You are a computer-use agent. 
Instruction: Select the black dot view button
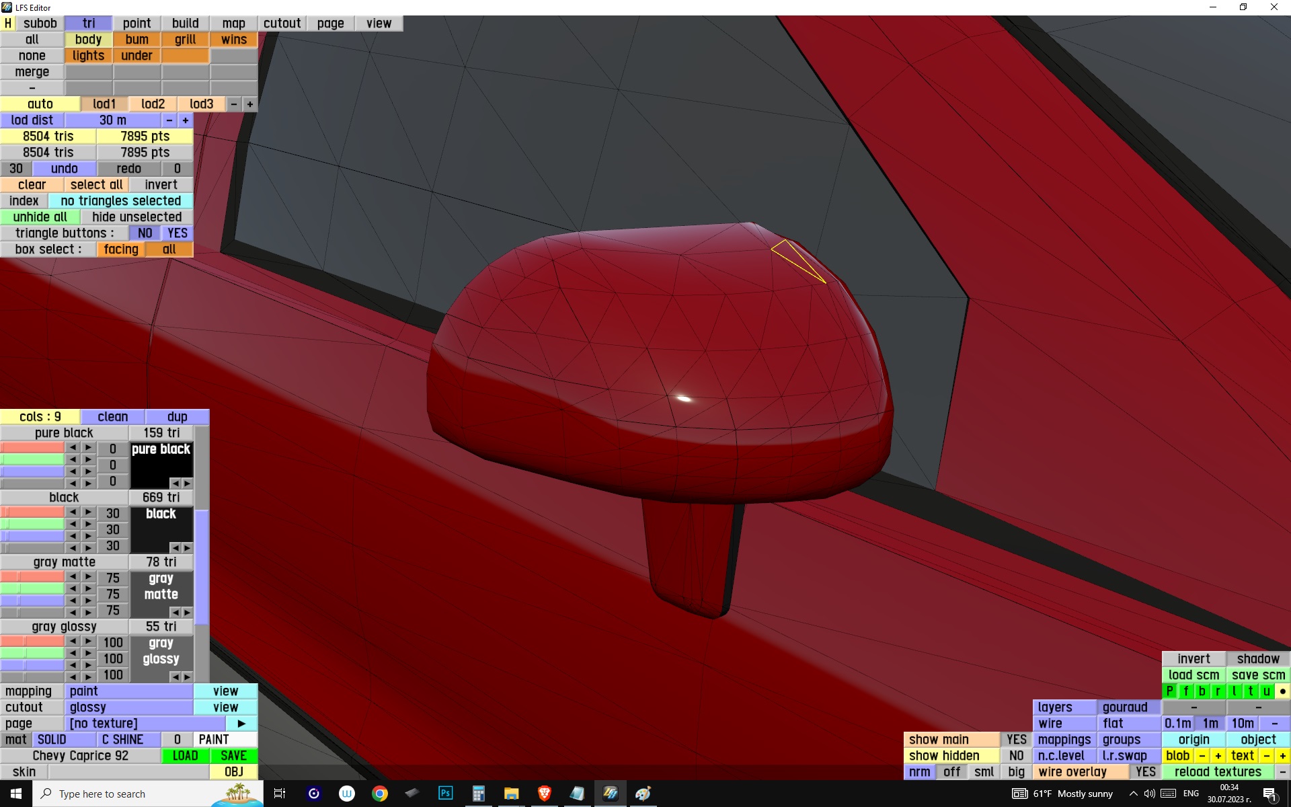point(1282,691)
